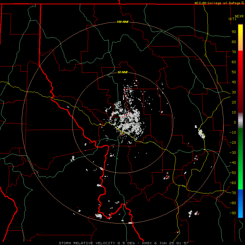
Task: Click the "-70" value on velocity scale
Action: point(233,193)
